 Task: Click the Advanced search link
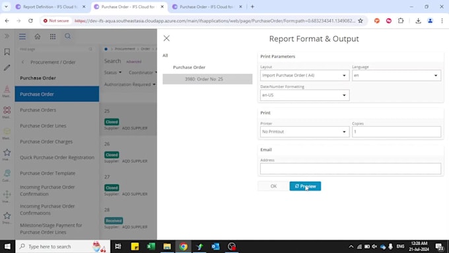coord(134,61)
